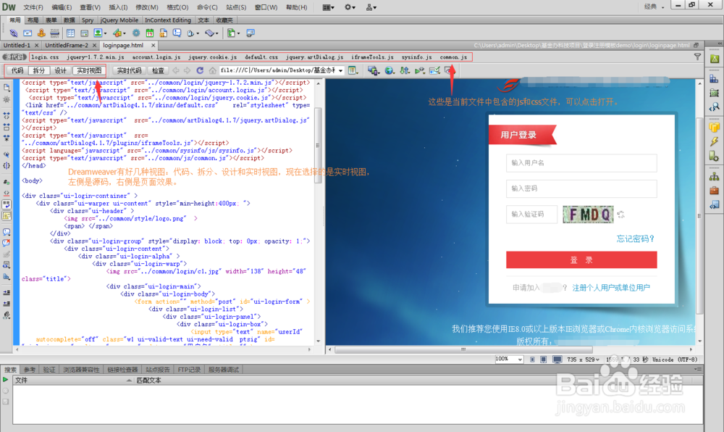Open the 插入(I) menu
This screenshot has width=724, height=432.
tap(118, 7)
